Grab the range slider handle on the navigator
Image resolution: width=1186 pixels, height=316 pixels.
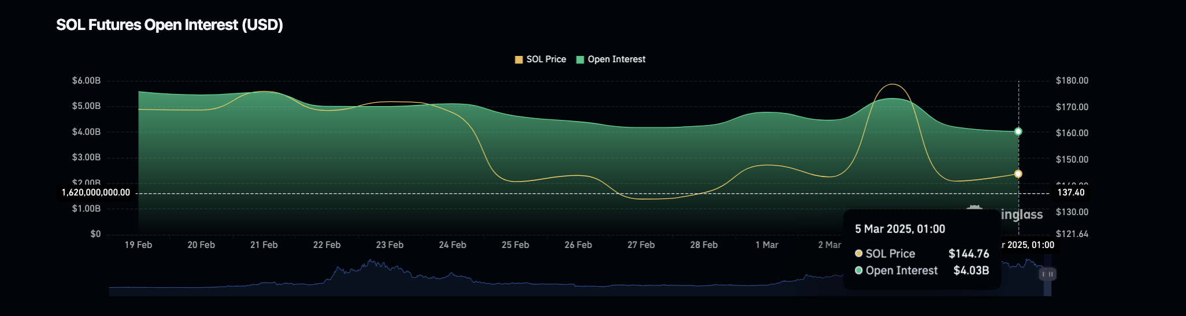[1047, 274]
